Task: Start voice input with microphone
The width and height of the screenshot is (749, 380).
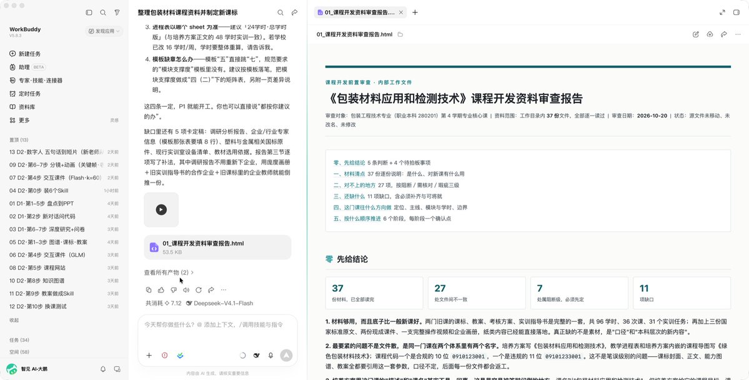Action: pyautogui.click(x=271, y=355)
